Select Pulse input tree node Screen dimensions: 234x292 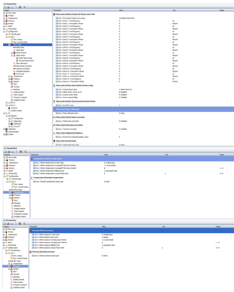pos(20,50)
